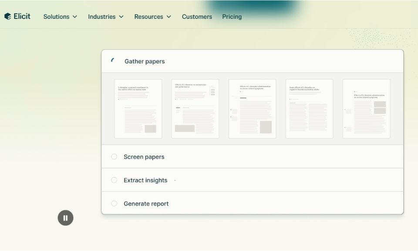Select the Extract insights step label
Image resolution: width=418 pixels, height=251 pixels.
[x=145, y=180]
